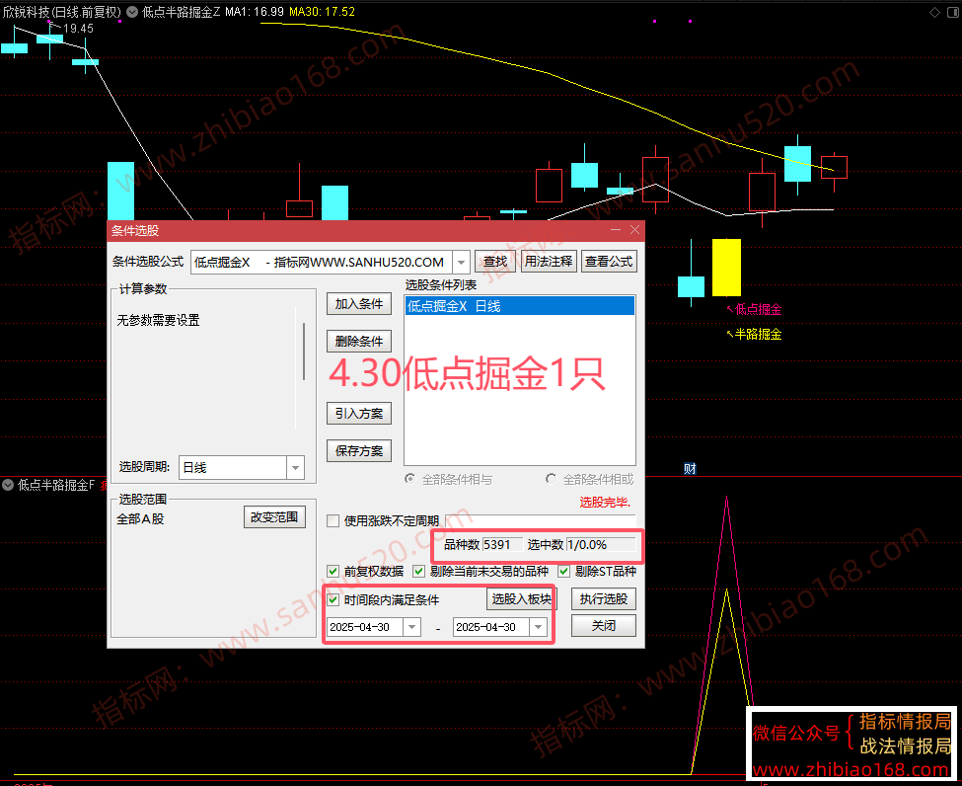Select 低点掘金X 日线 in the condition list
The width and height of the screenshot is (962, 786).
pyautogui.click(x=520, y=306)
